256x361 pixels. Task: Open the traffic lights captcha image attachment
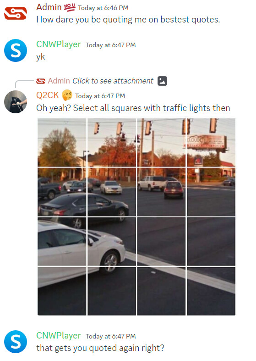click(136, 217)
